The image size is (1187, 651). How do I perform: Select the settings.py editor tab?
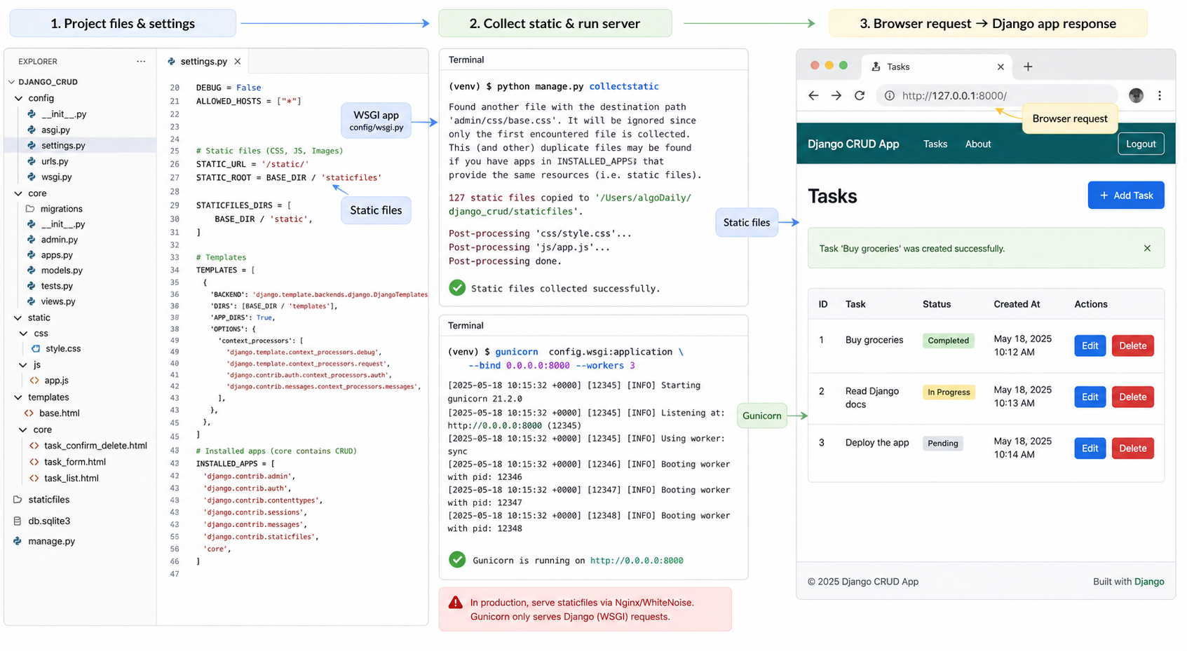[203, 62]
